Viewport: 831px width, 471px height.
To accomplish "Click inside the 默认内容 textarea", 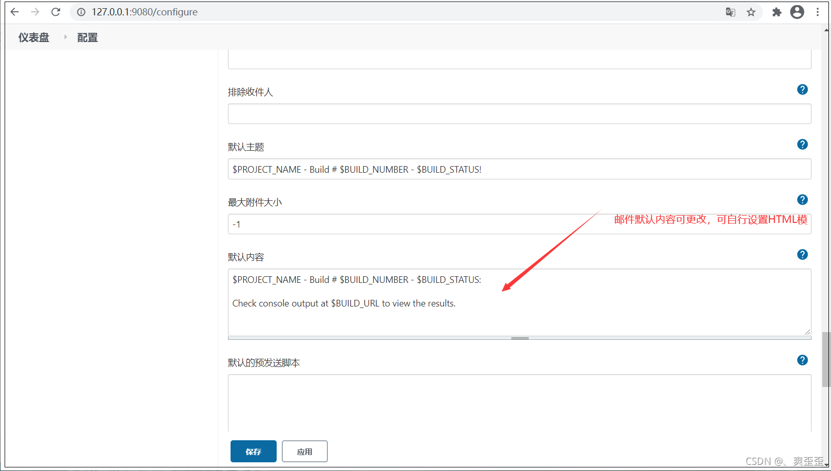I will click(x=520, y=302).
